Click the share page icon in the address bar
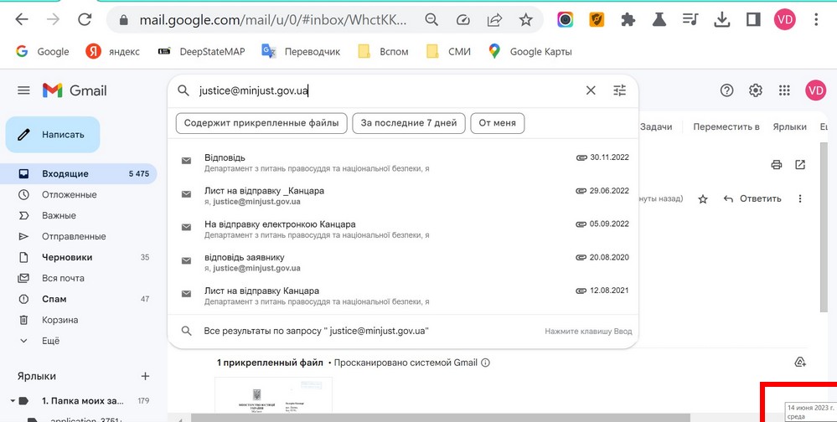The width and height of the screenshot is (837, 422). pos(495,20)
